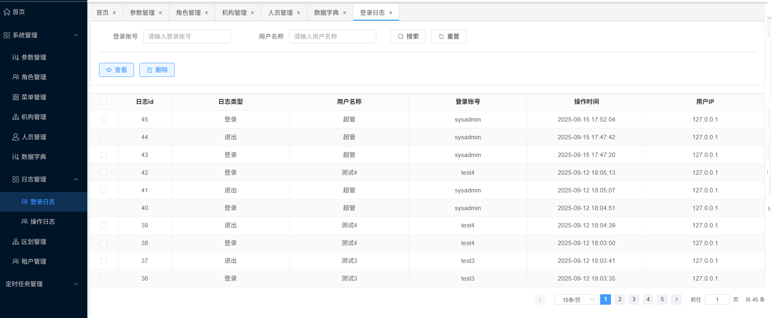
Task: Click the 用户IP column header
Action: (705, 102)
